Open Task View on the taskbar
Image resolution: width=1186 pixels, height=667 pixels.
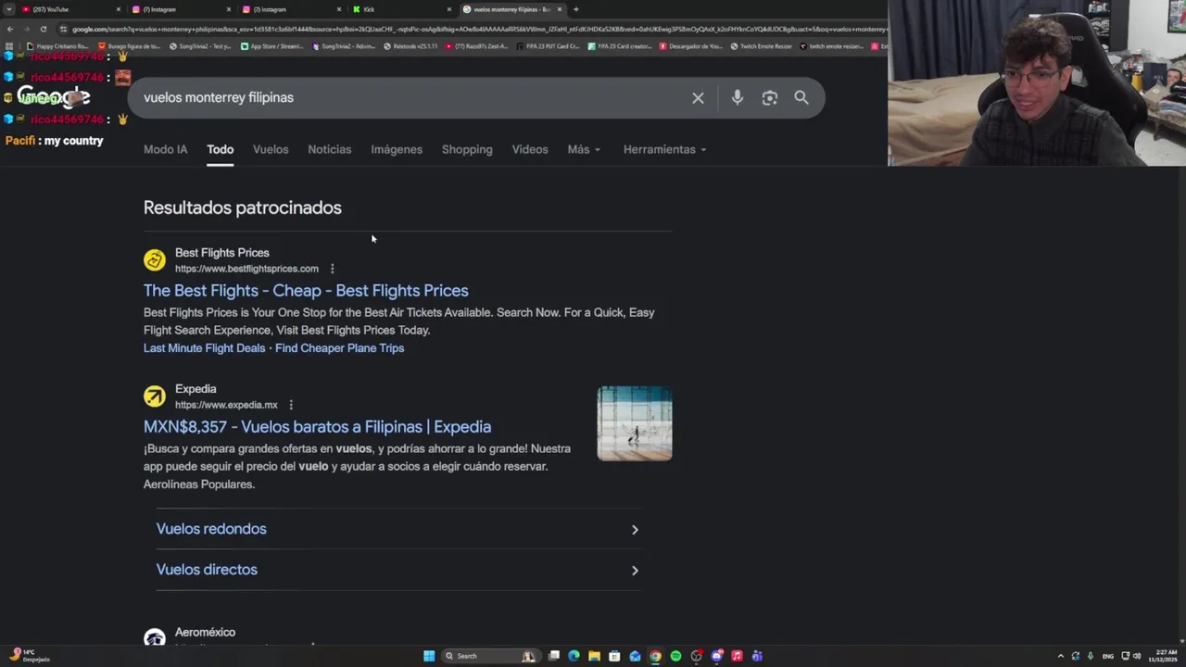pos(554,656)
